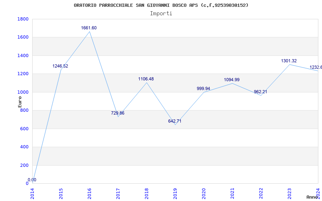Click the Euro y-axis title
Screen dimensions: 322x201
click(20, 102)
